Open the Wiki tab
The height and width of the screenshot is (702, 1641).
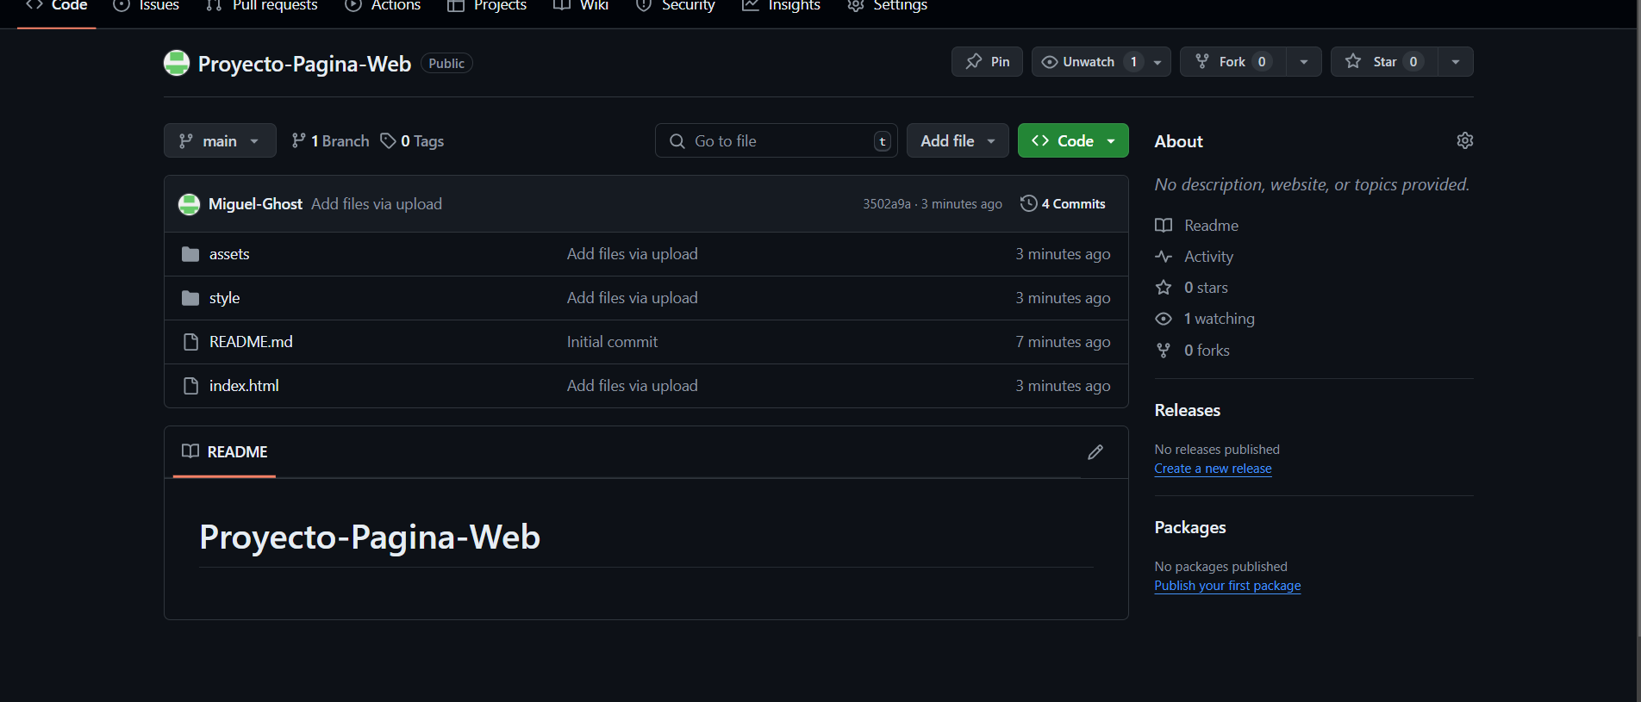tap(581, 6)
